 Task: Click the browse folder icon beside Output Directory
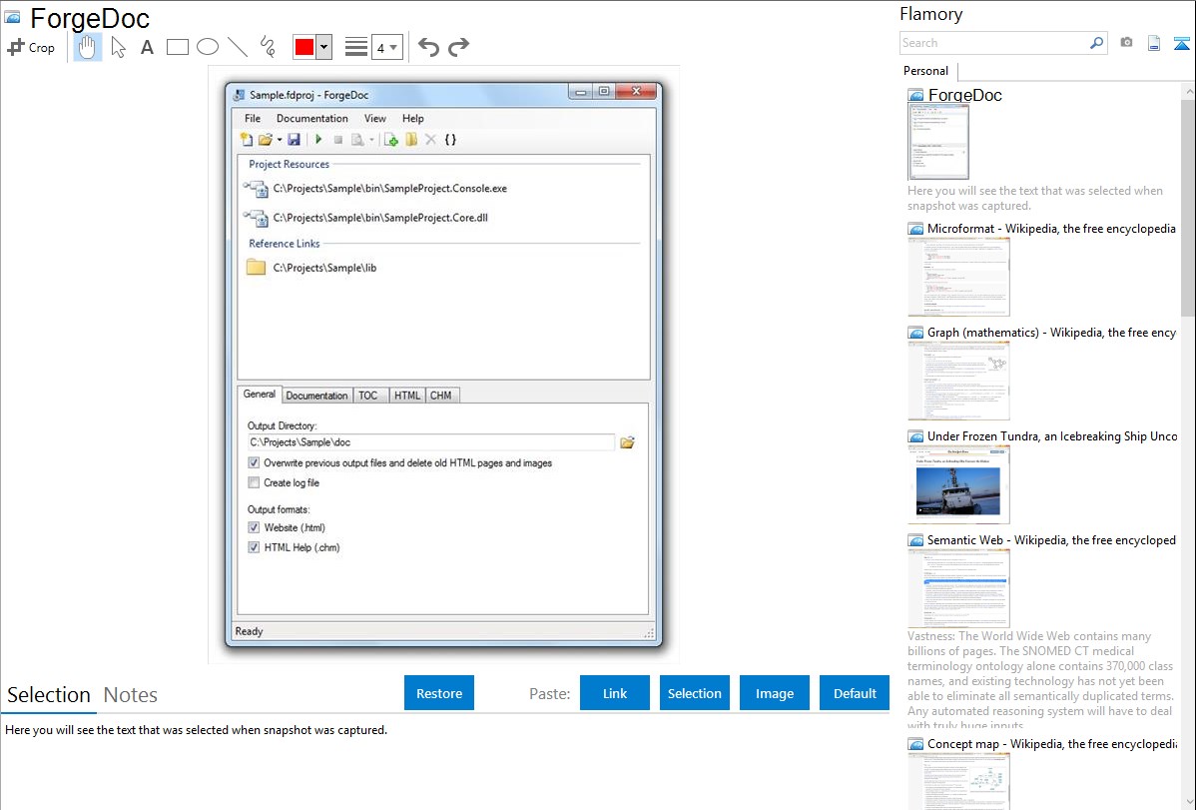tap(627, 442)
